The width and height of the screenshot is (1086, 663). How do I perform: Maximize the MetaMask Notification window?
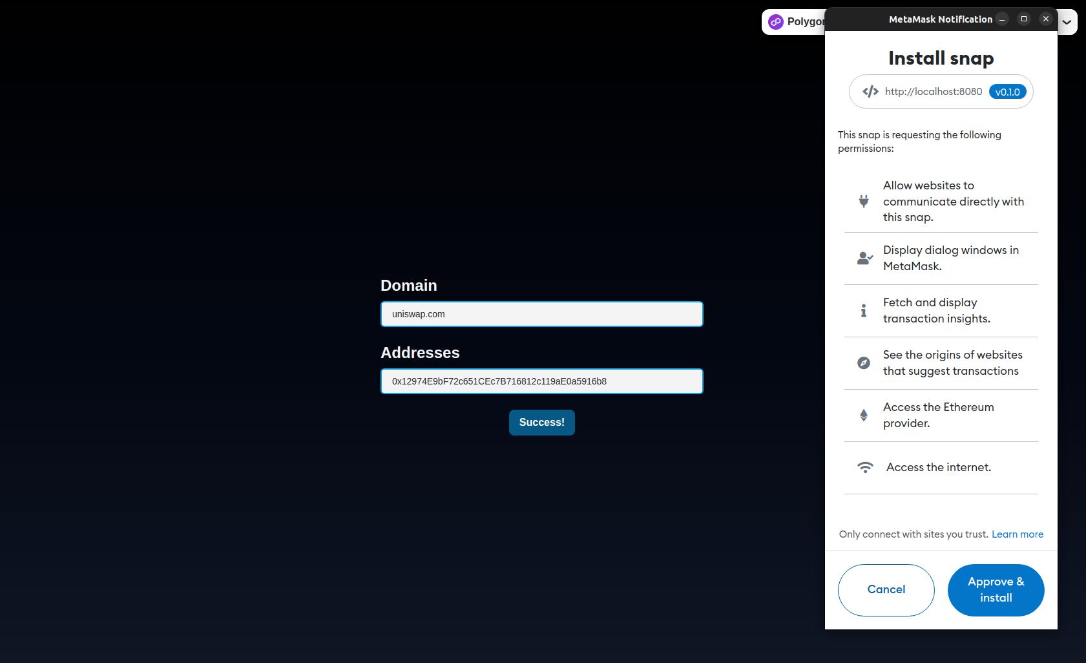tap(1024, 19)
